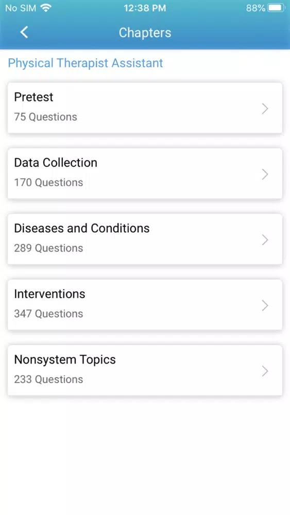
Task: Tap the Wi-Fi status icon
Action: (x=46, y=8)
